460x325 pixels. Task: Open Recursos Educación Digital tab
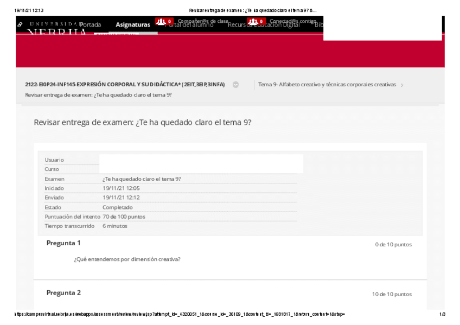tap(264, 26)
